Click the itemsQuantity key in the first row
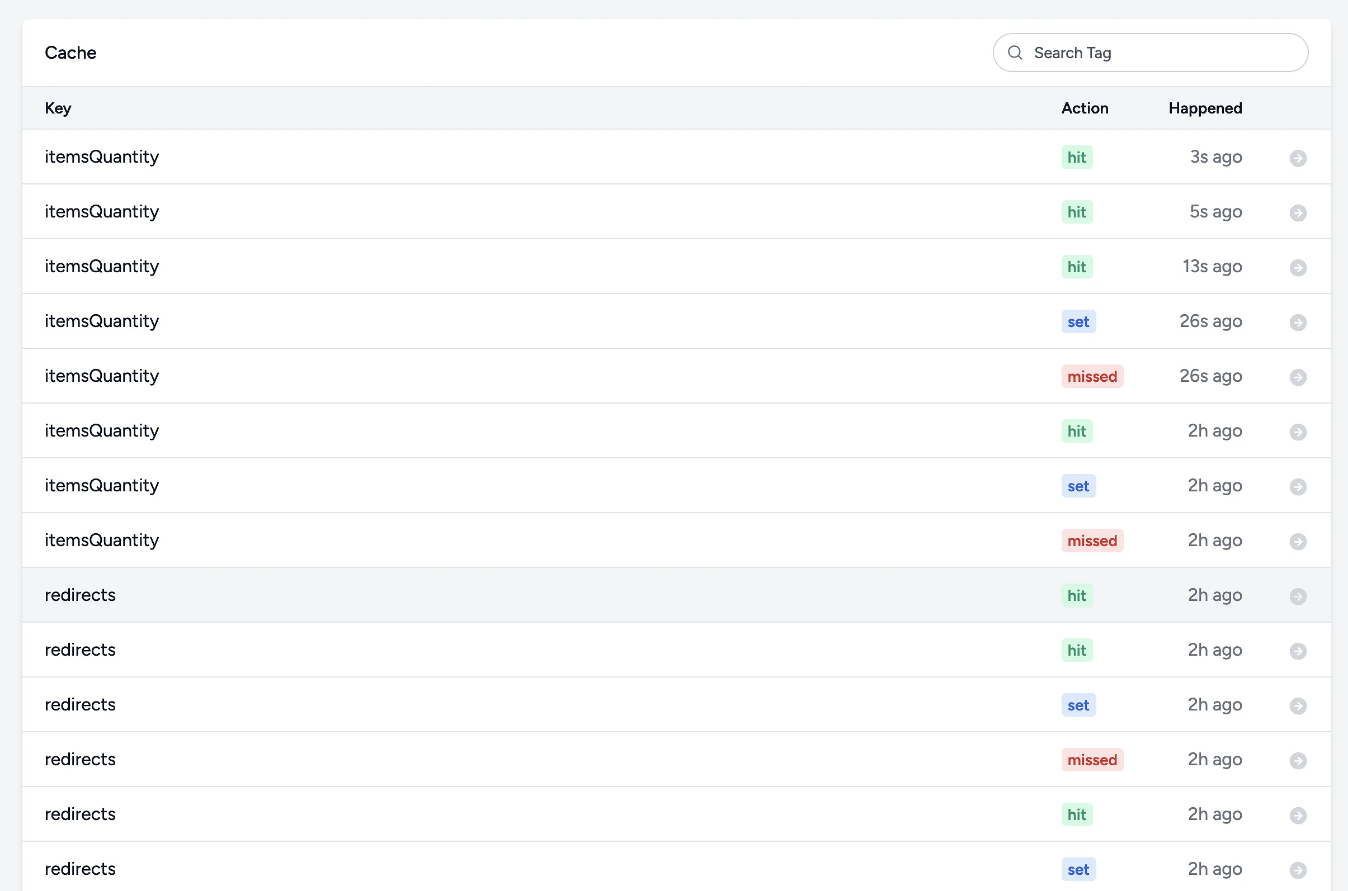 [x=102, y=157]
